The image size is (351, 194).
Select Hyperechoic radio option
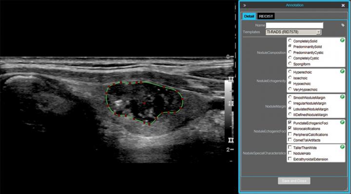(x=290, y=71)
